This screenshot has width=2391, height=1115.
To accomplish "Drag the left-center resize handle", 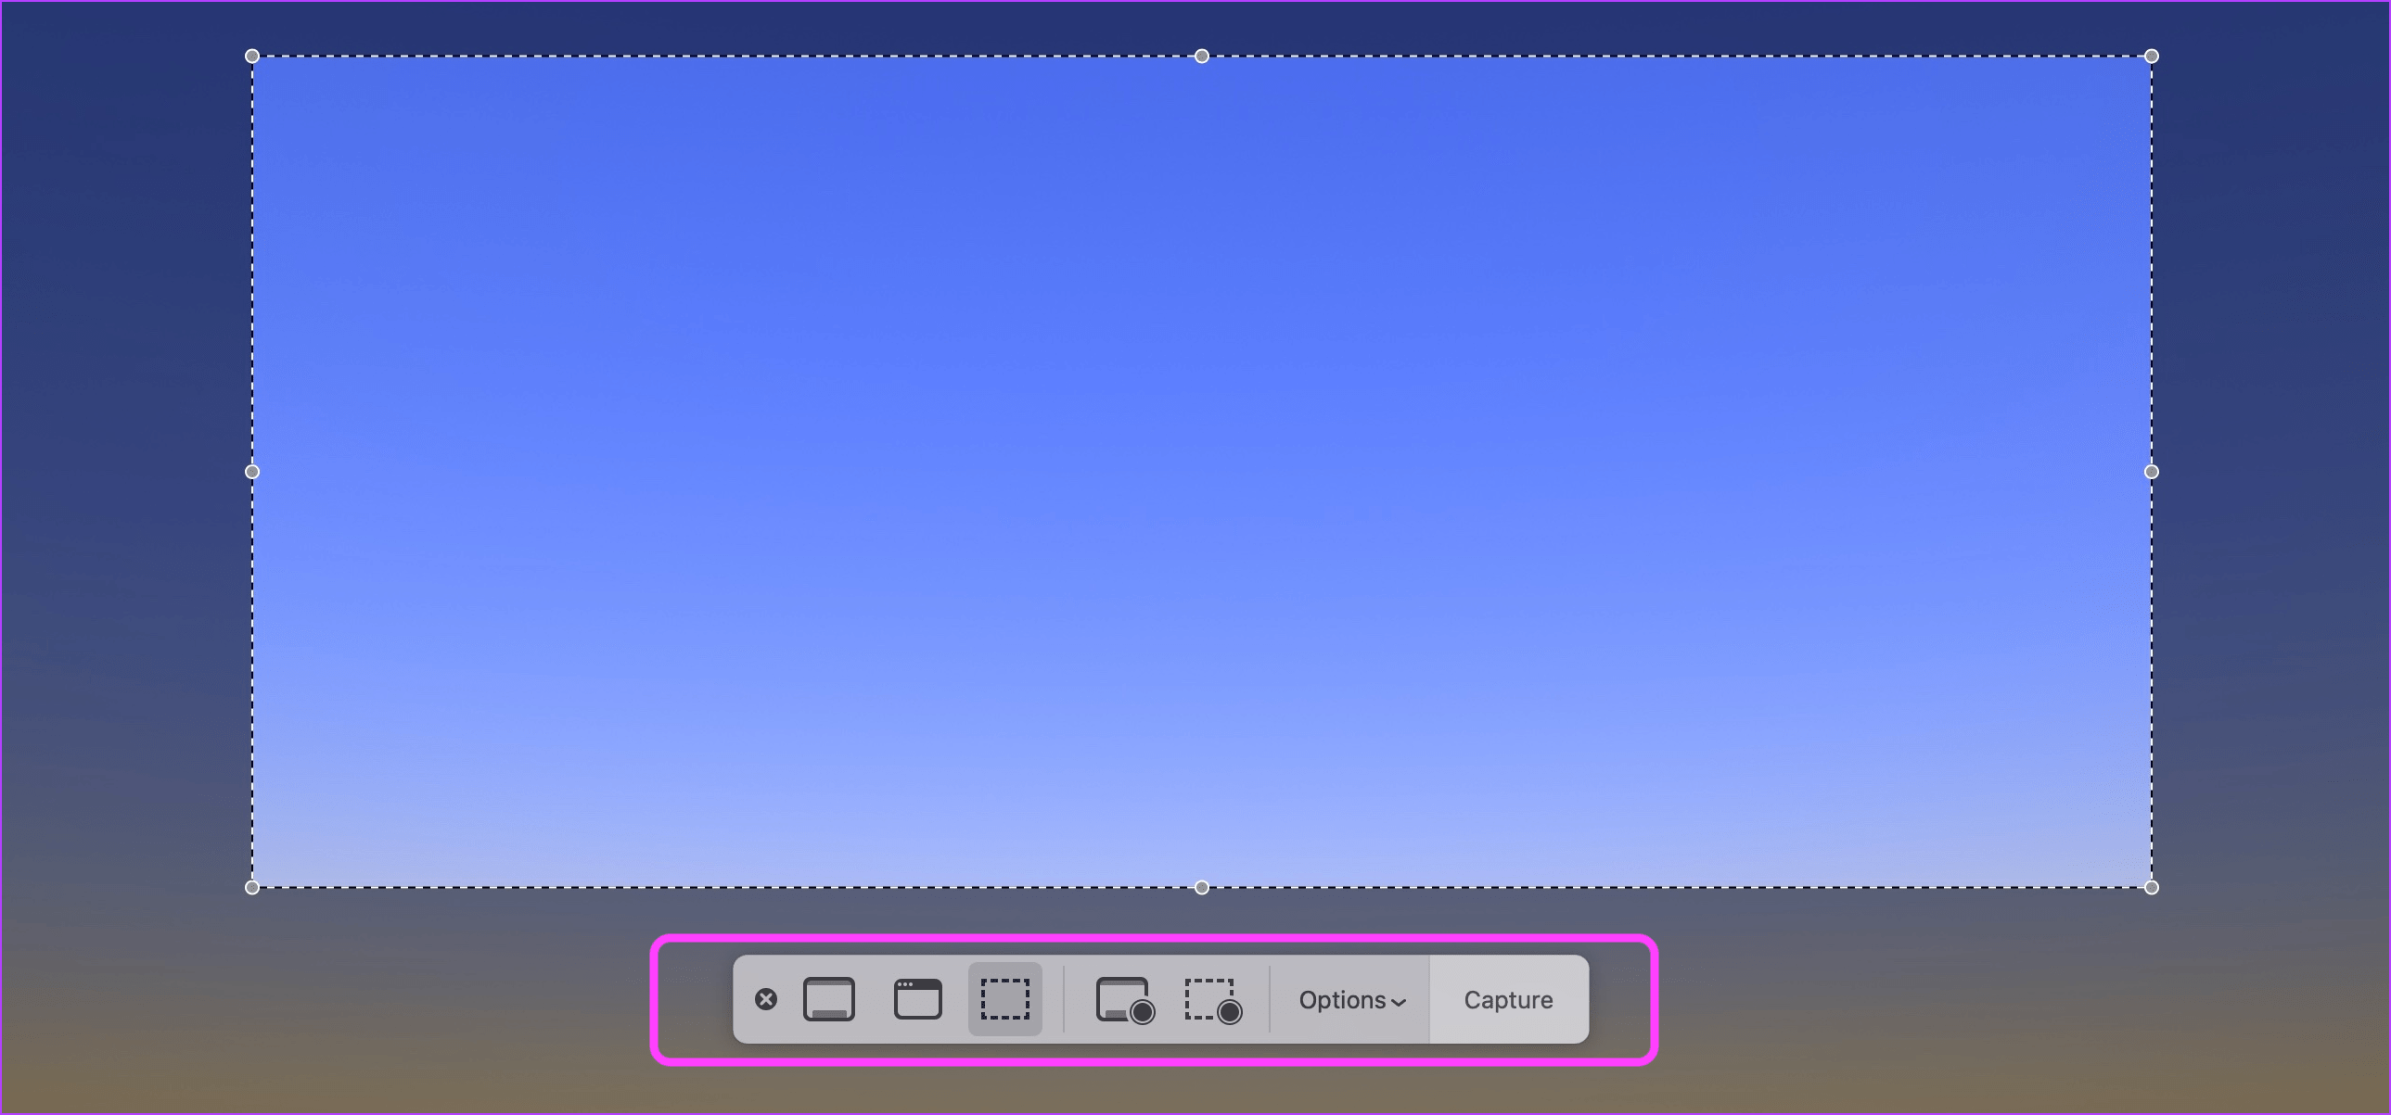I will (255, 469).
